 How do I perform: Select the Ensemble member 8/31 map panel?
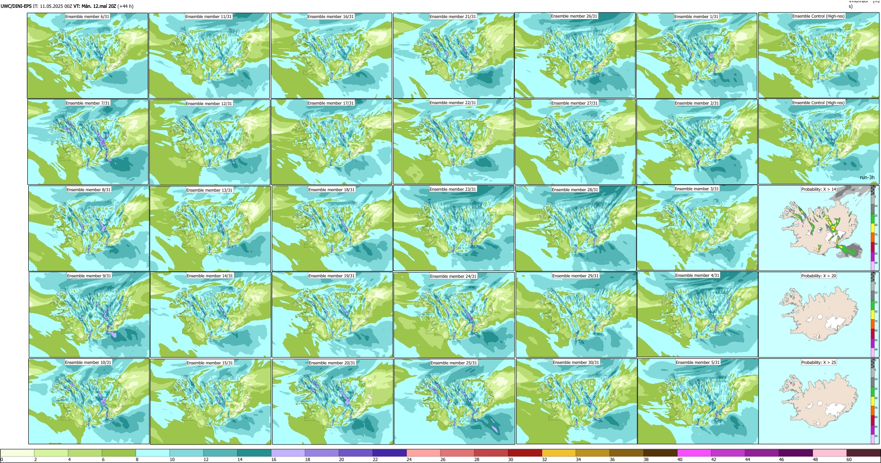[x=89, y=228]
